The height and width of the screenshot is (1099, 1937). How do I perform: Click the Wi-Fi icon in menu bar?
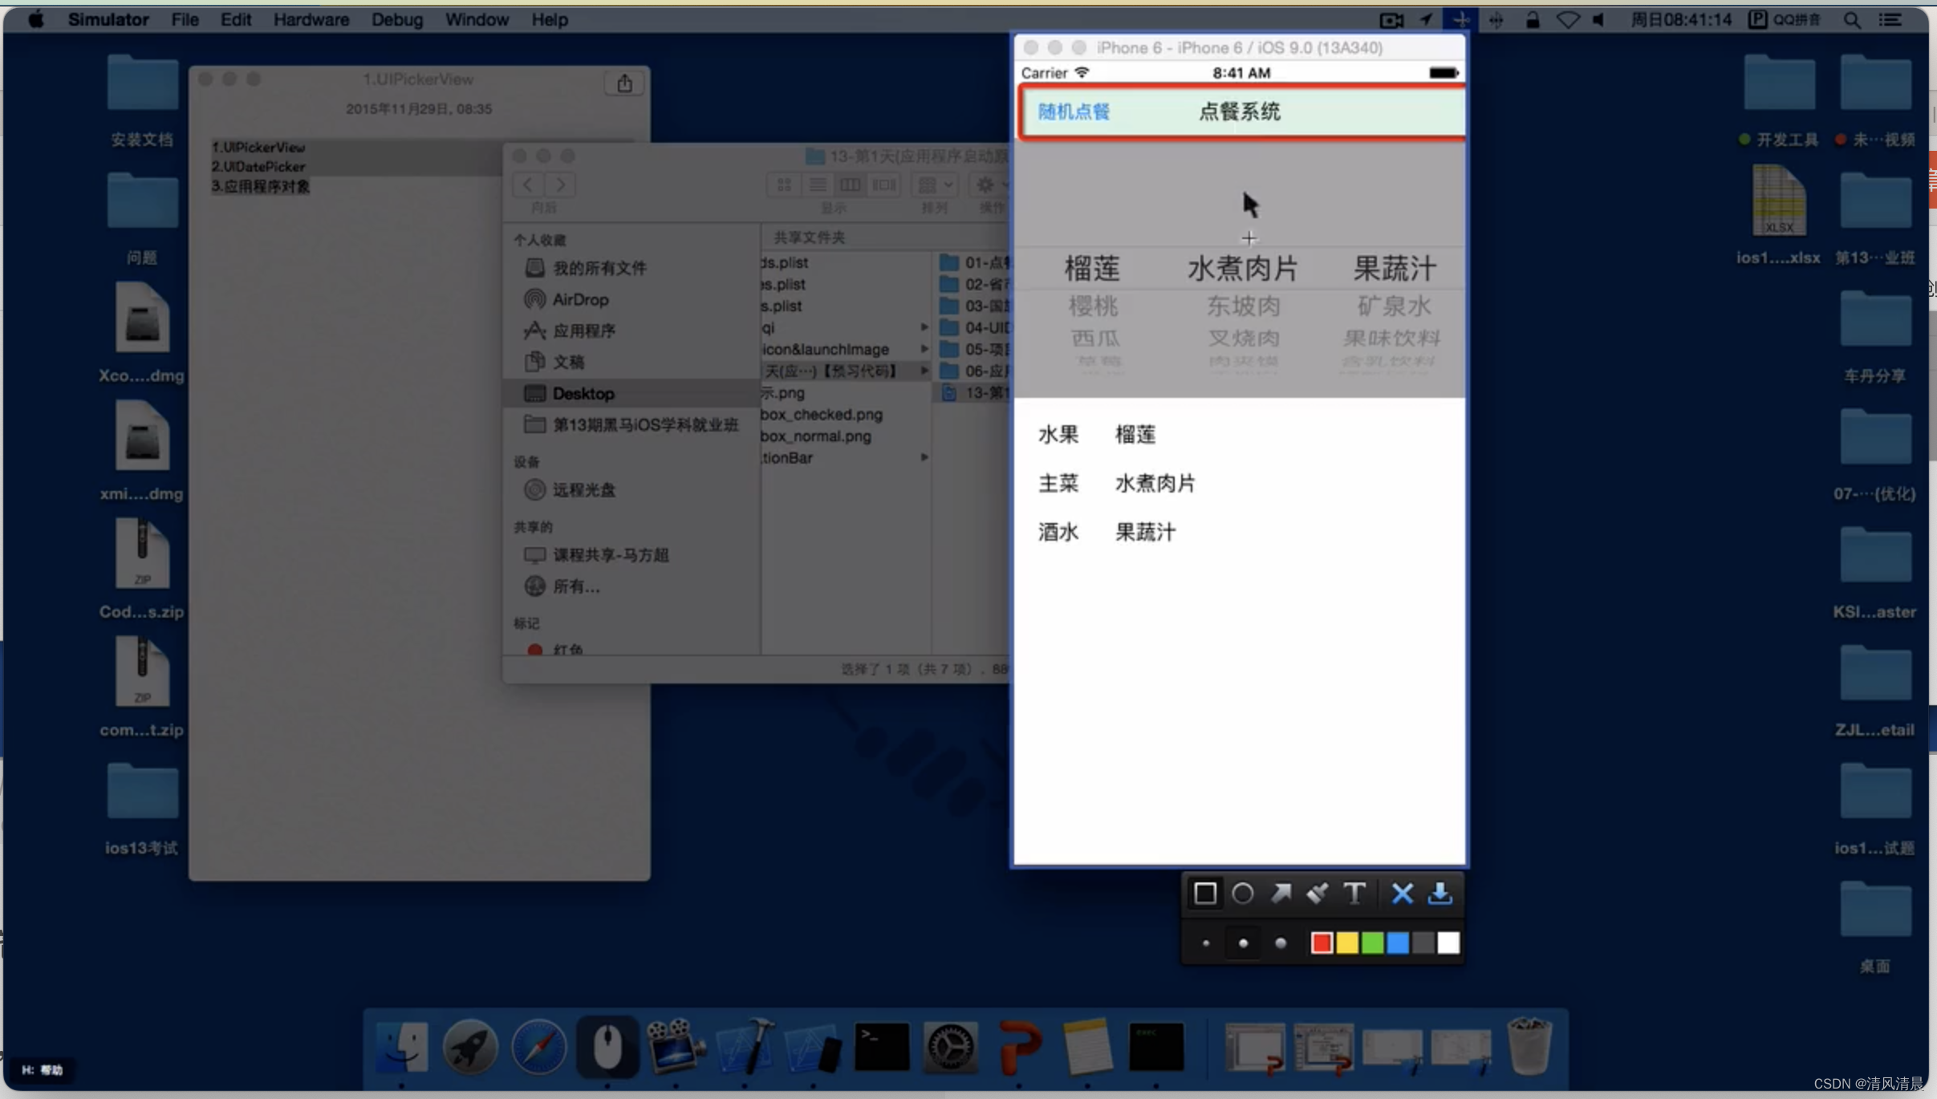point(1567,20)
